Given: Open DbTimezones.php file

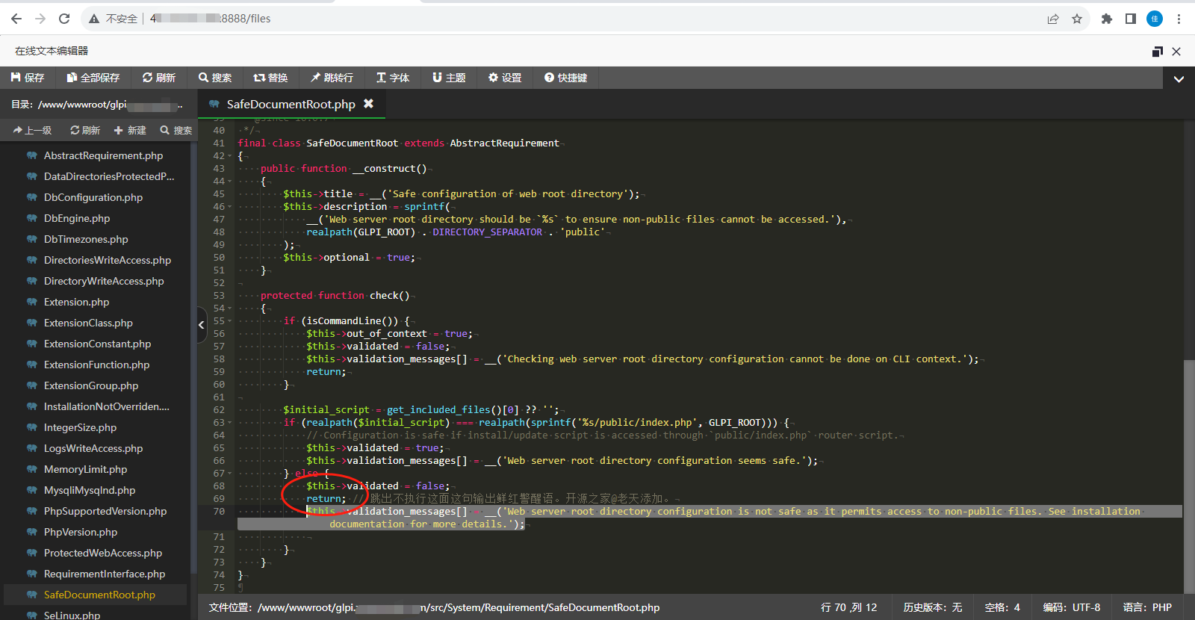Looking at the screenshot, I should coord(86,239).
